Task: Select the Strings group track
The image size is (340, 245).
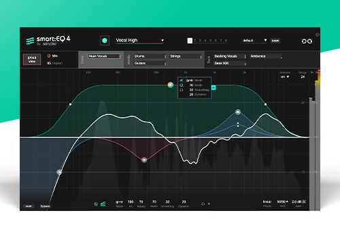Action: pos(186,56)
